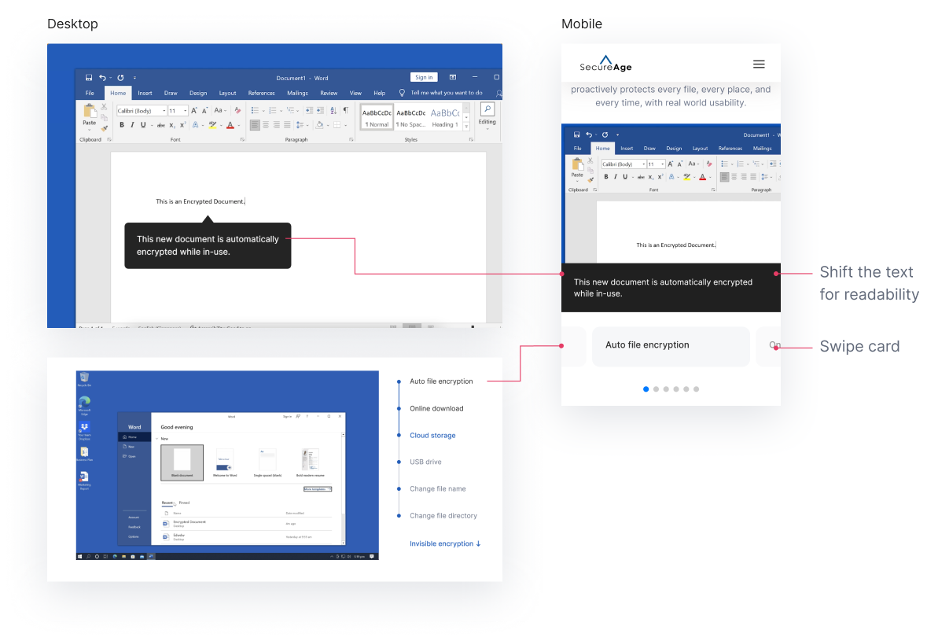This screenshot has width=927, height=641.
Task: Open mobile hamburger menu icon
Action: click(x=759, y=64)
